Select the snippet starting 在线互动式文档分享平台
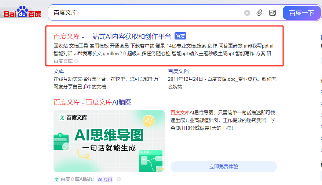 pos(106,83)
